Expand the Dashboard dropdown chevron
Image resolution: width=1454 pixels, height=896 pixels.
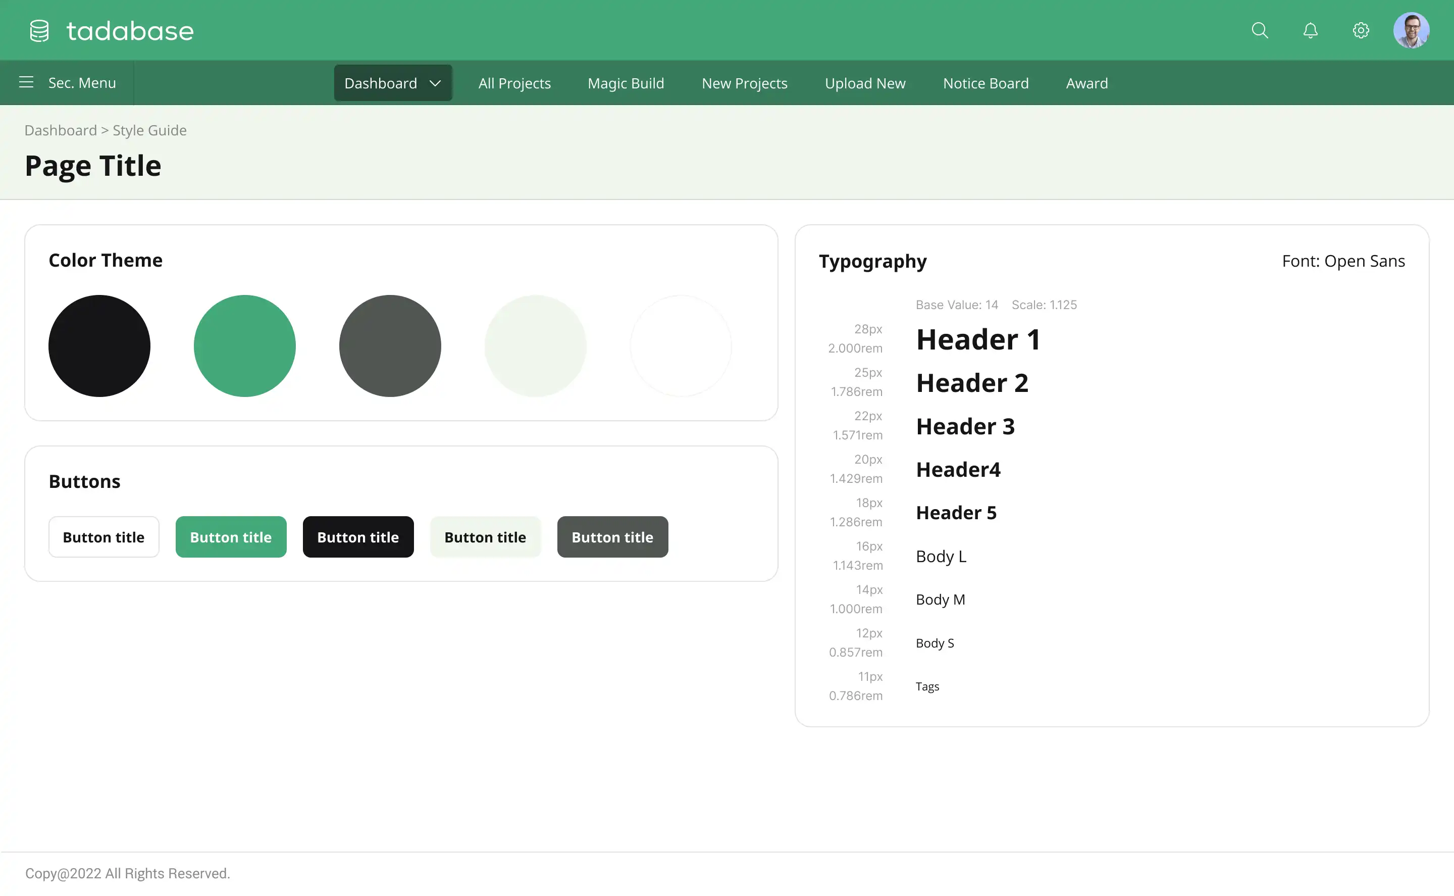tap(435, 83)
